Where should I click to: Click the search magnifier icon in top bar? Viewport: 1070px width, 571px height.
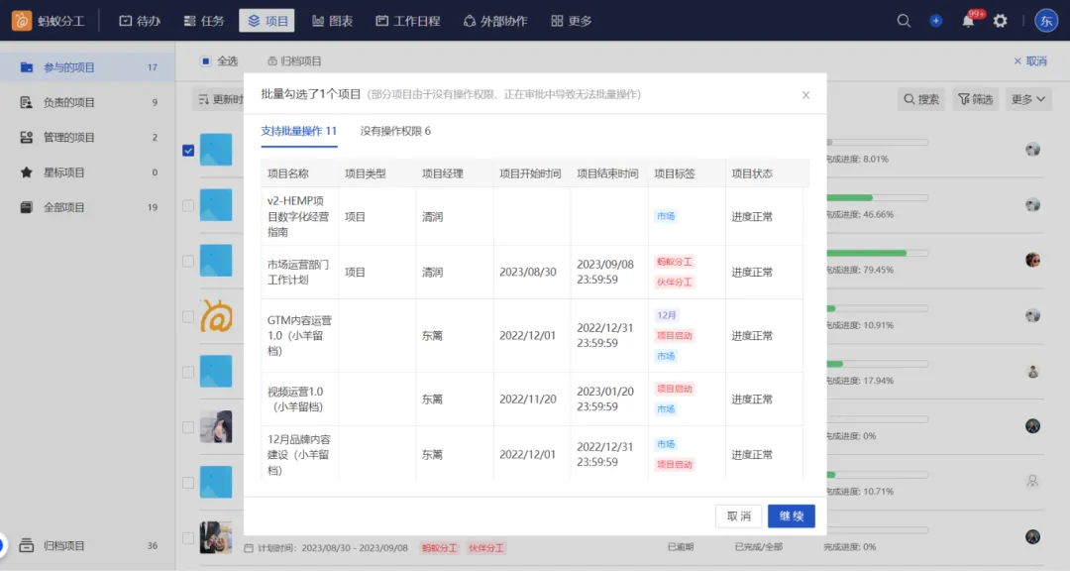click(904, 21)
